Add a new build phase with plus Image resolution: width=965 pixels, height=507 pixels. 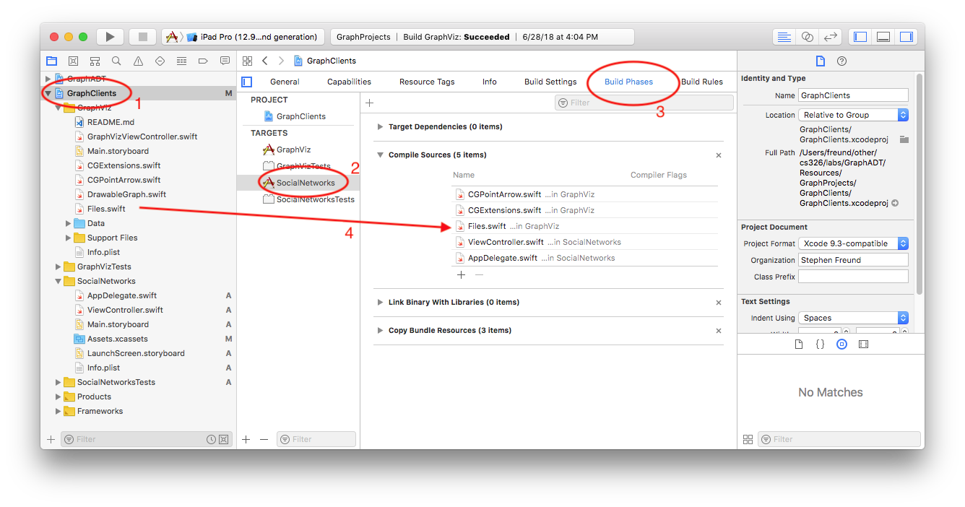tap(369, 103)
